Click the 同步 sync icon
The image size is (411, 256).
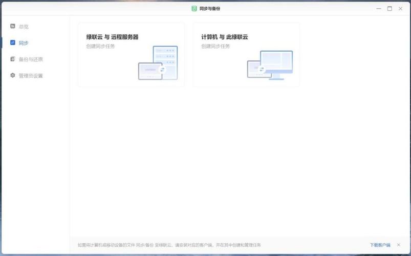(x=13, y=42)
